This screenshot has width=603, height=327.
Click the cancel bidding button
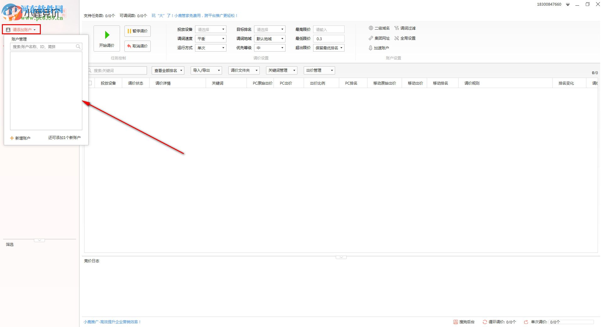[138, 46]
